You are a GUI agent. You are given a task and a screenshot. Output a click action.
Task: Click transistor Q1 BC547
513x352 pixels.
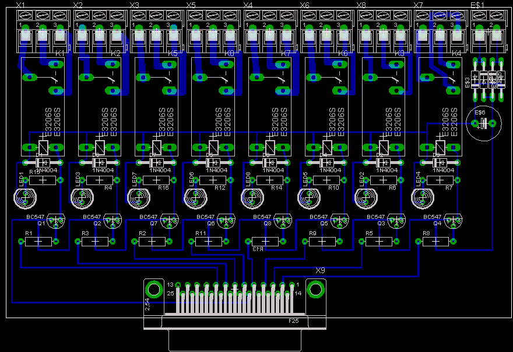pyautogui.click(x=55, y=220)
